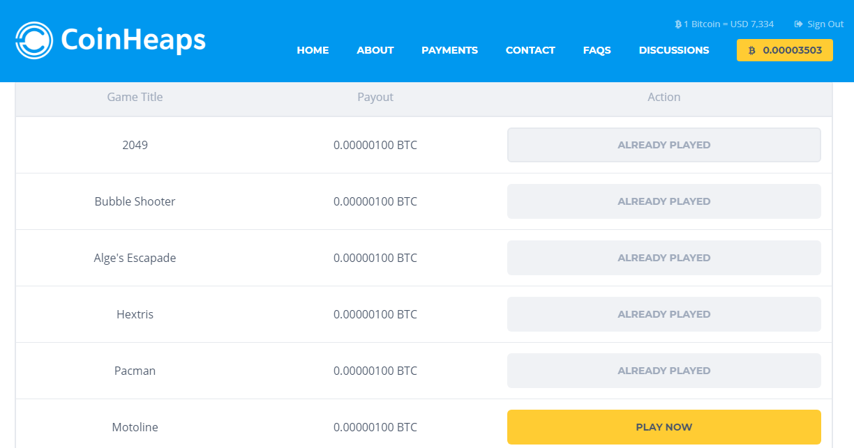This screenshot has height=448, width=854.
Task: Click Already Played button for Hextris
Action: pyautogui.click(x=664, y=314)
